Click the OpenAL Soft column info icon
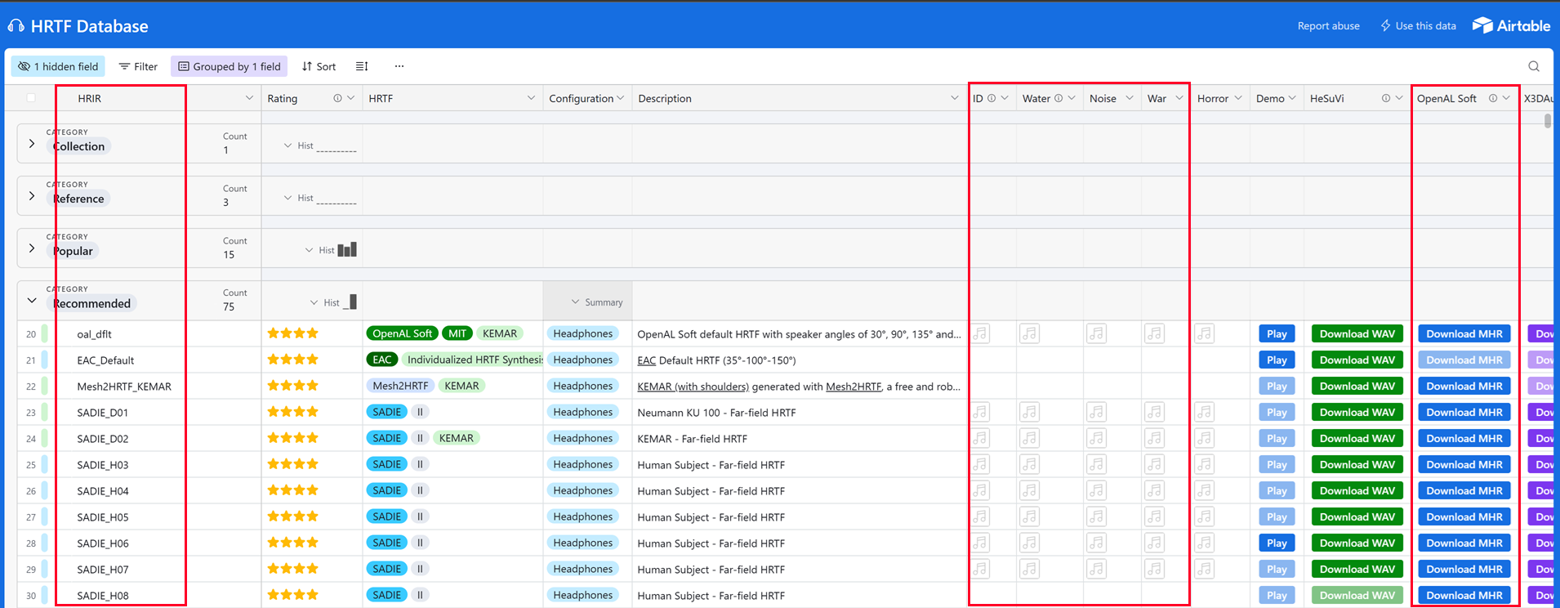Screen dimensions: 1560x608 click(x=1493, y=98)
